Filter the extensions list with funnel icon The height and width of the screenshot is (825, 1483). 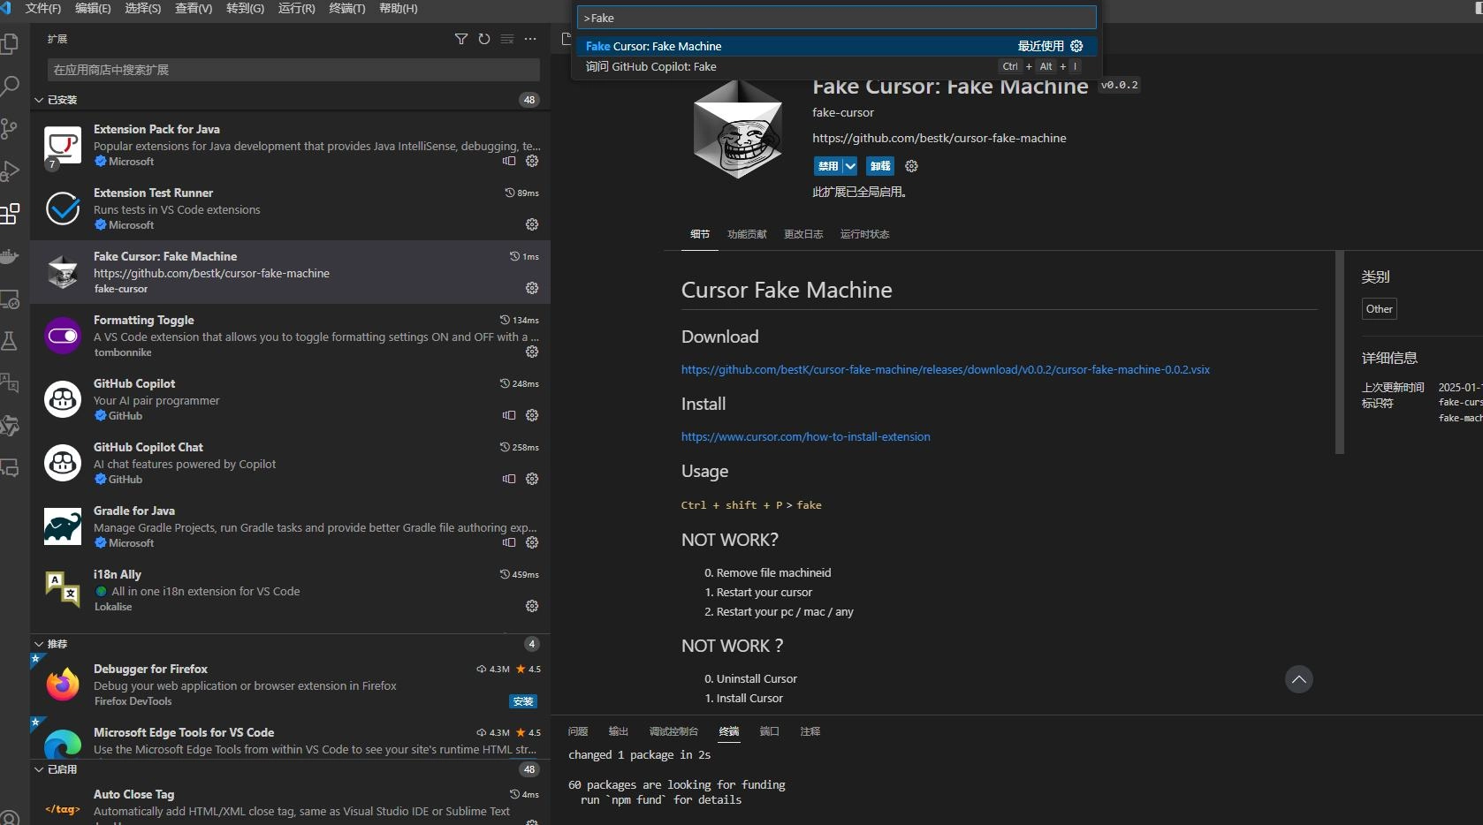461,39
